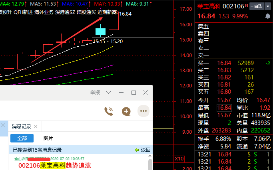273x170 pixels.
Task: Click the 净资 value 5.84
Action: click(226, 146)
